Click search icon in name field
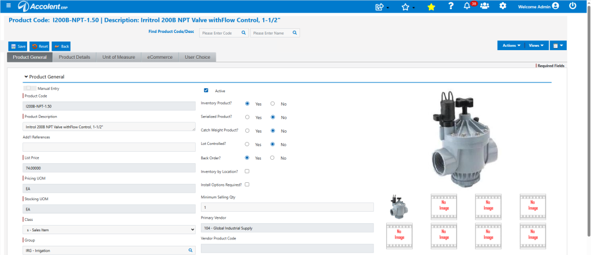Viewport: 591px width, 255px height. click(295, 33)
